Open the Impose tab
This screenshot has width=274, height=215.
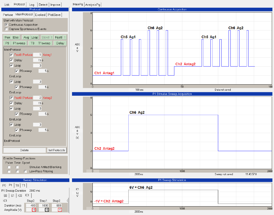click(56, 5)
